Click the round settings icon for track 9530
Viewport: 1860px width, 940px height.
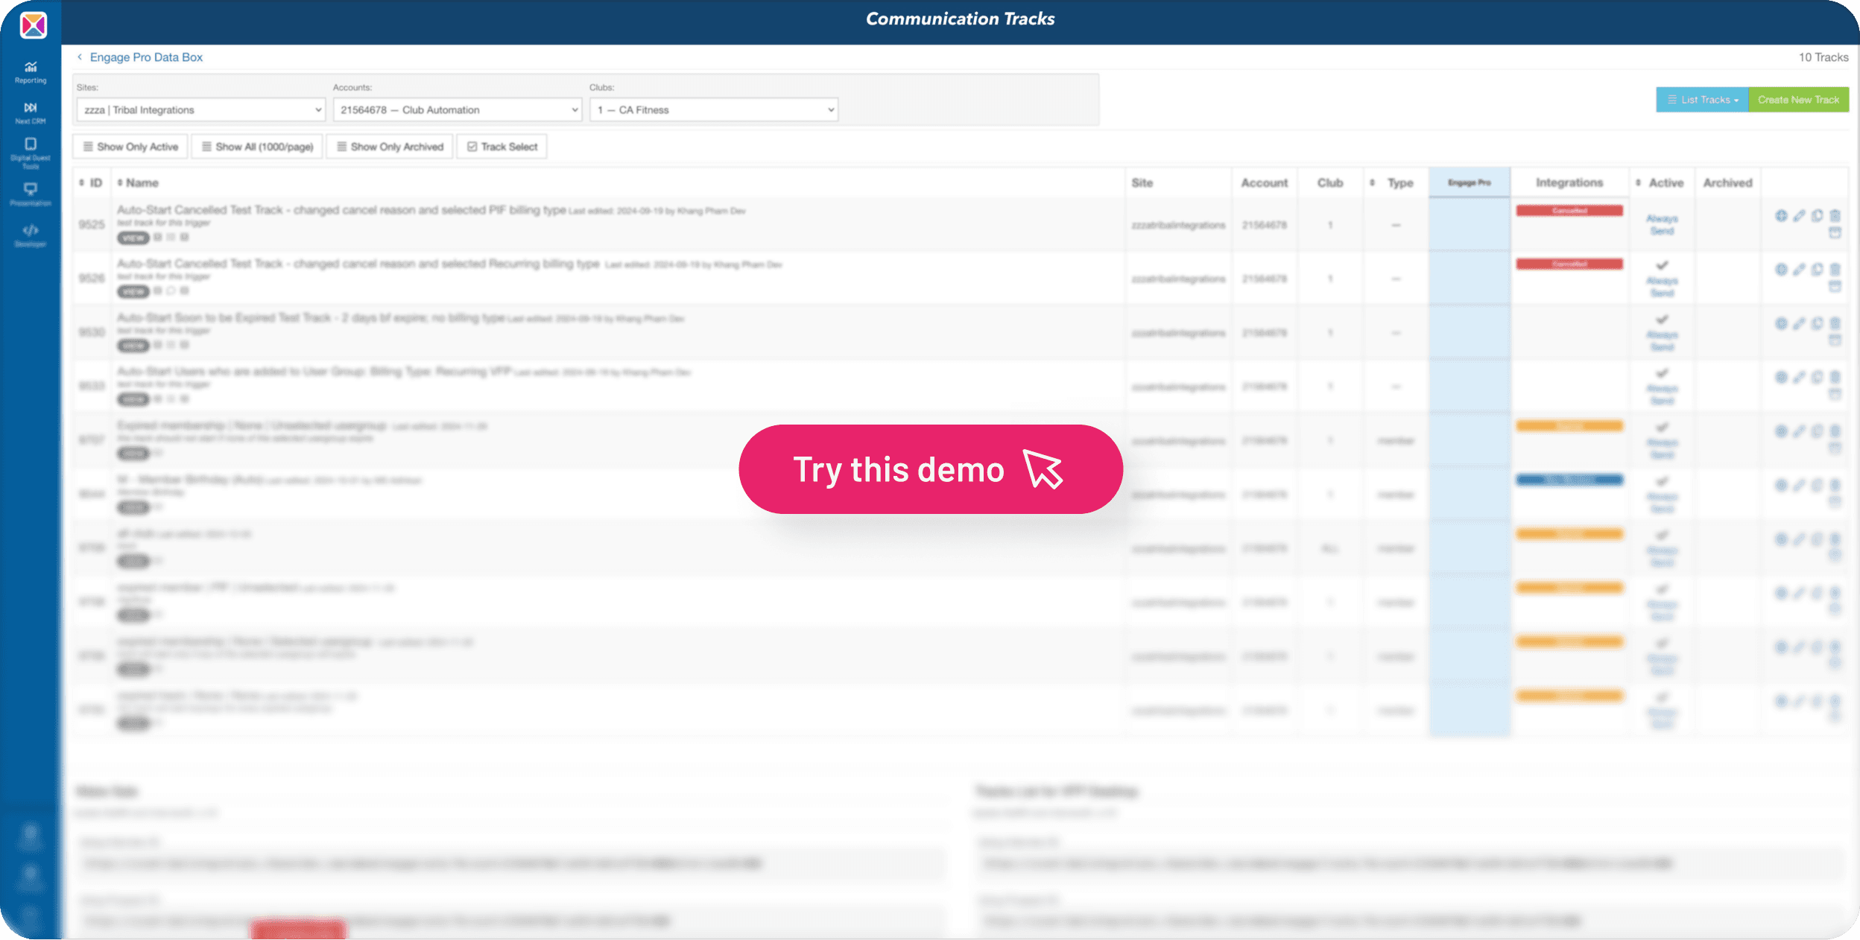click(x=1781, y=323)
